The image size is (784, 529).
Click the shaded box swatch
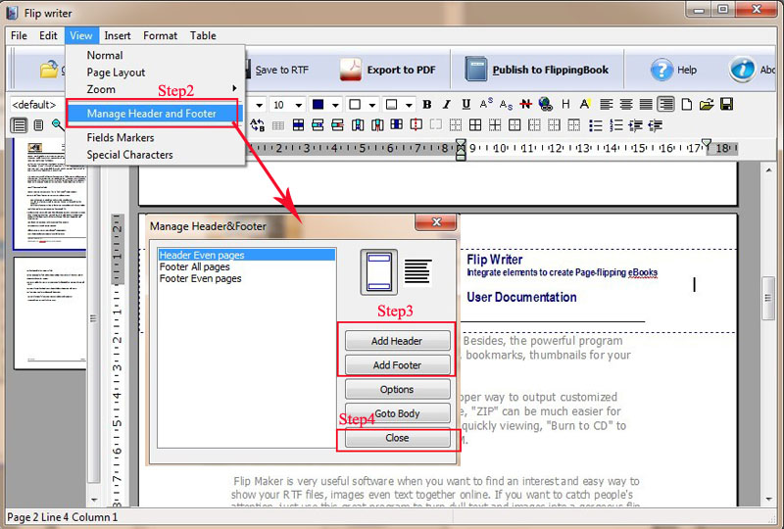(392, 105)
